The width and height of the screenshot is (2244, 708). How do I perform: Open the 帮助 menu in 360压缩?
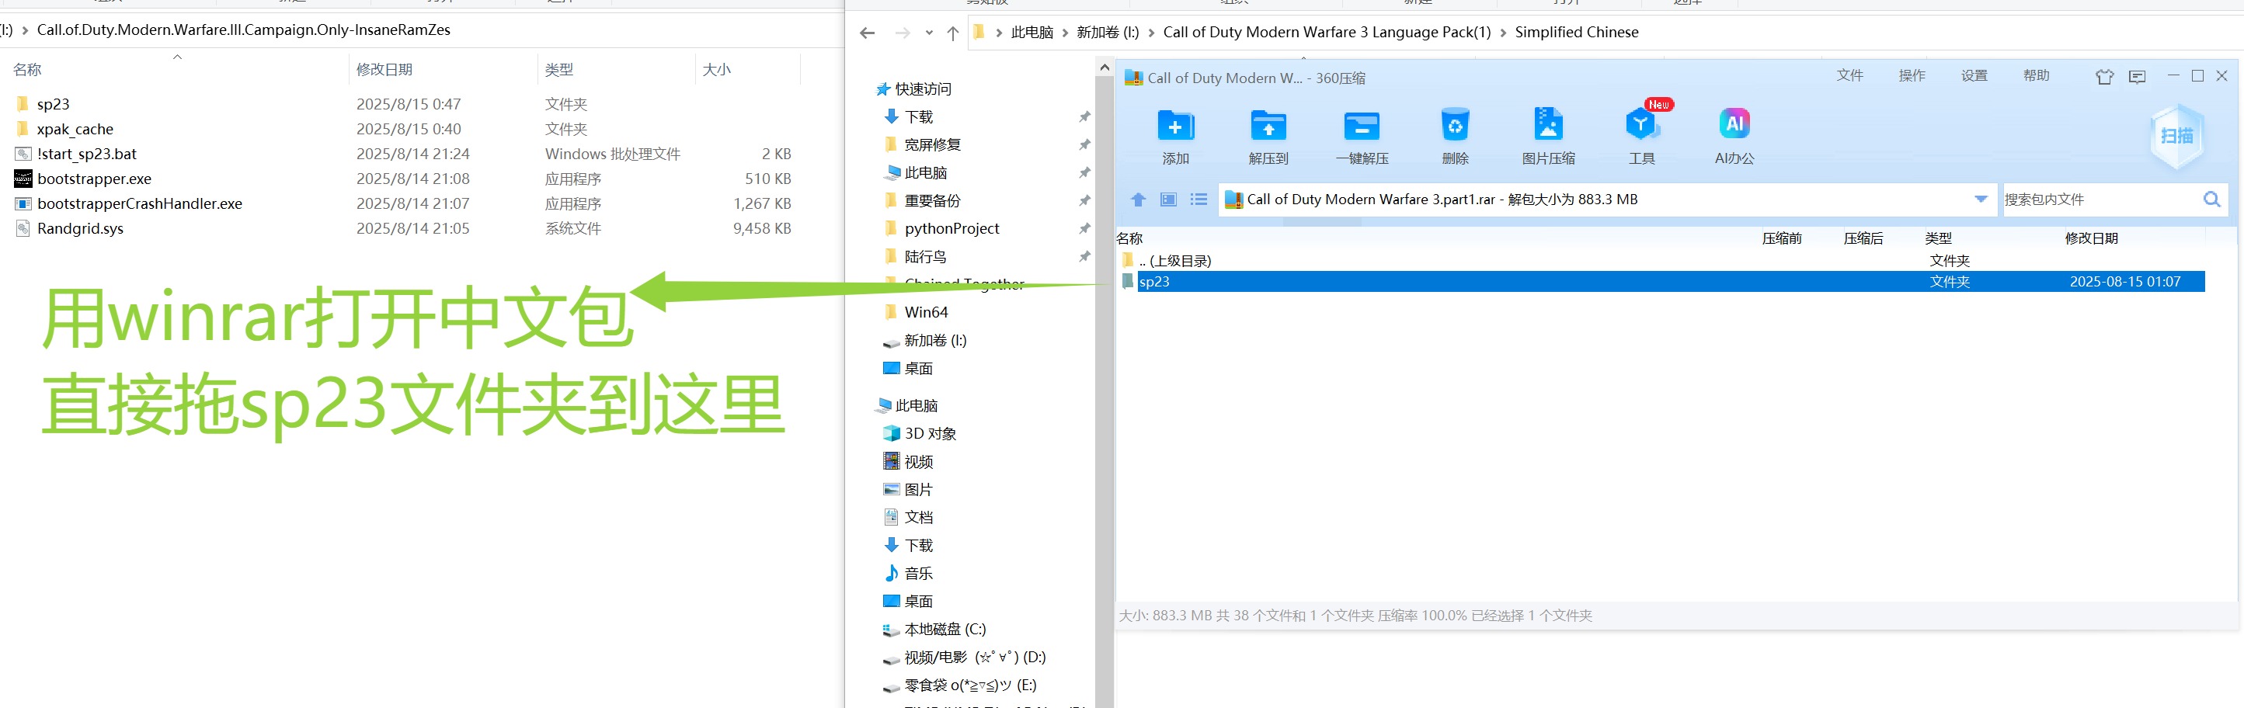pos(2036,76)
